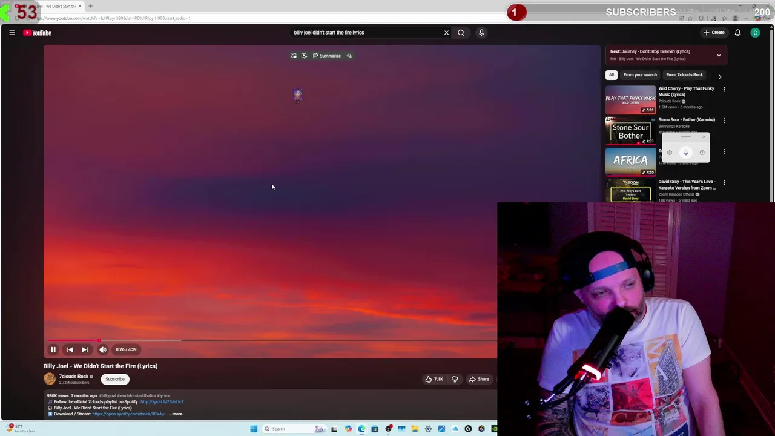Expand the Next: Journey mix panel

(x=719, y=55)
